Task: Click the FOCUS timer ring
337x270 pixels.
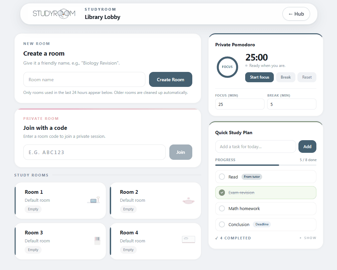Action: [x=228, y=67]
